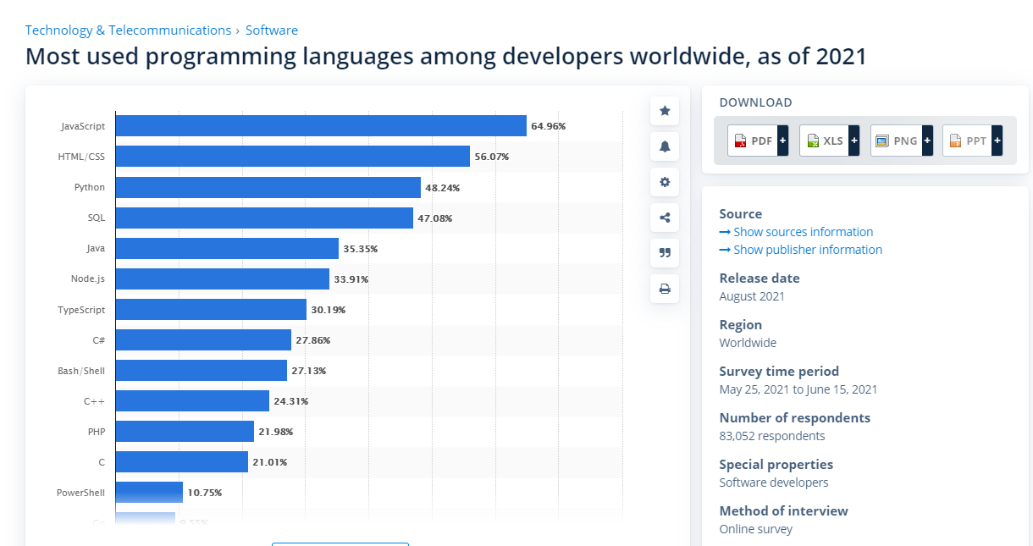Download the chart as PPT
This screenshot has height=546, width=1033.
pyautogui.click(x=968, y=141)
